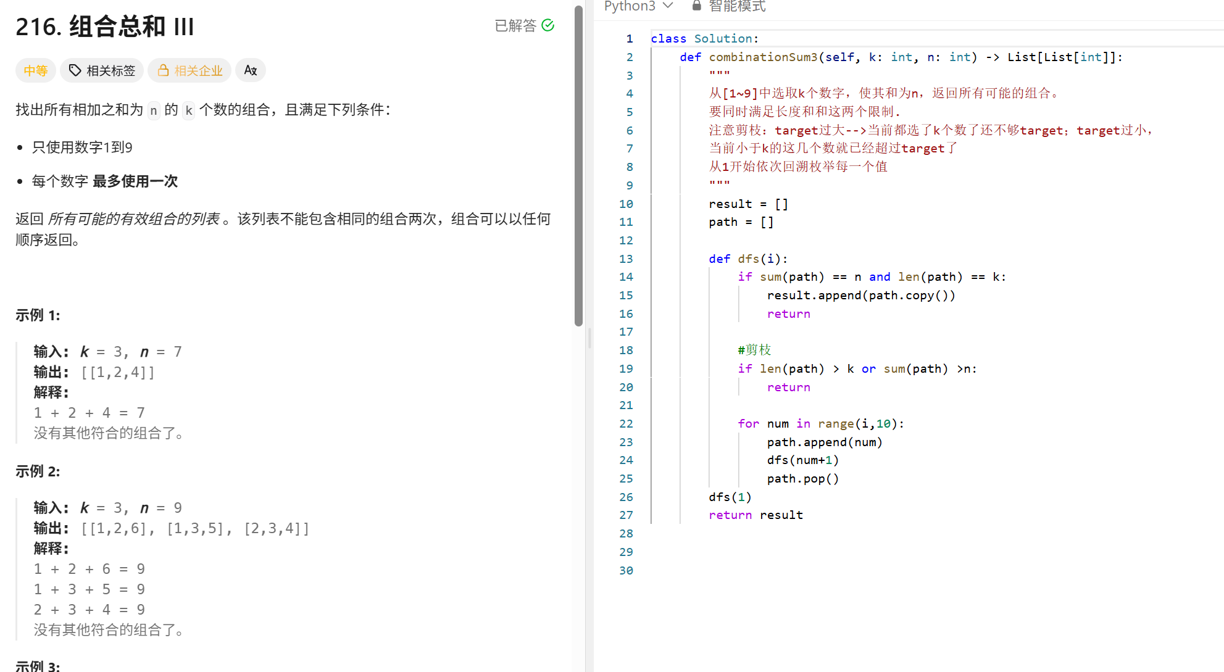Click the Aα translate language icon

pos(250,70)
